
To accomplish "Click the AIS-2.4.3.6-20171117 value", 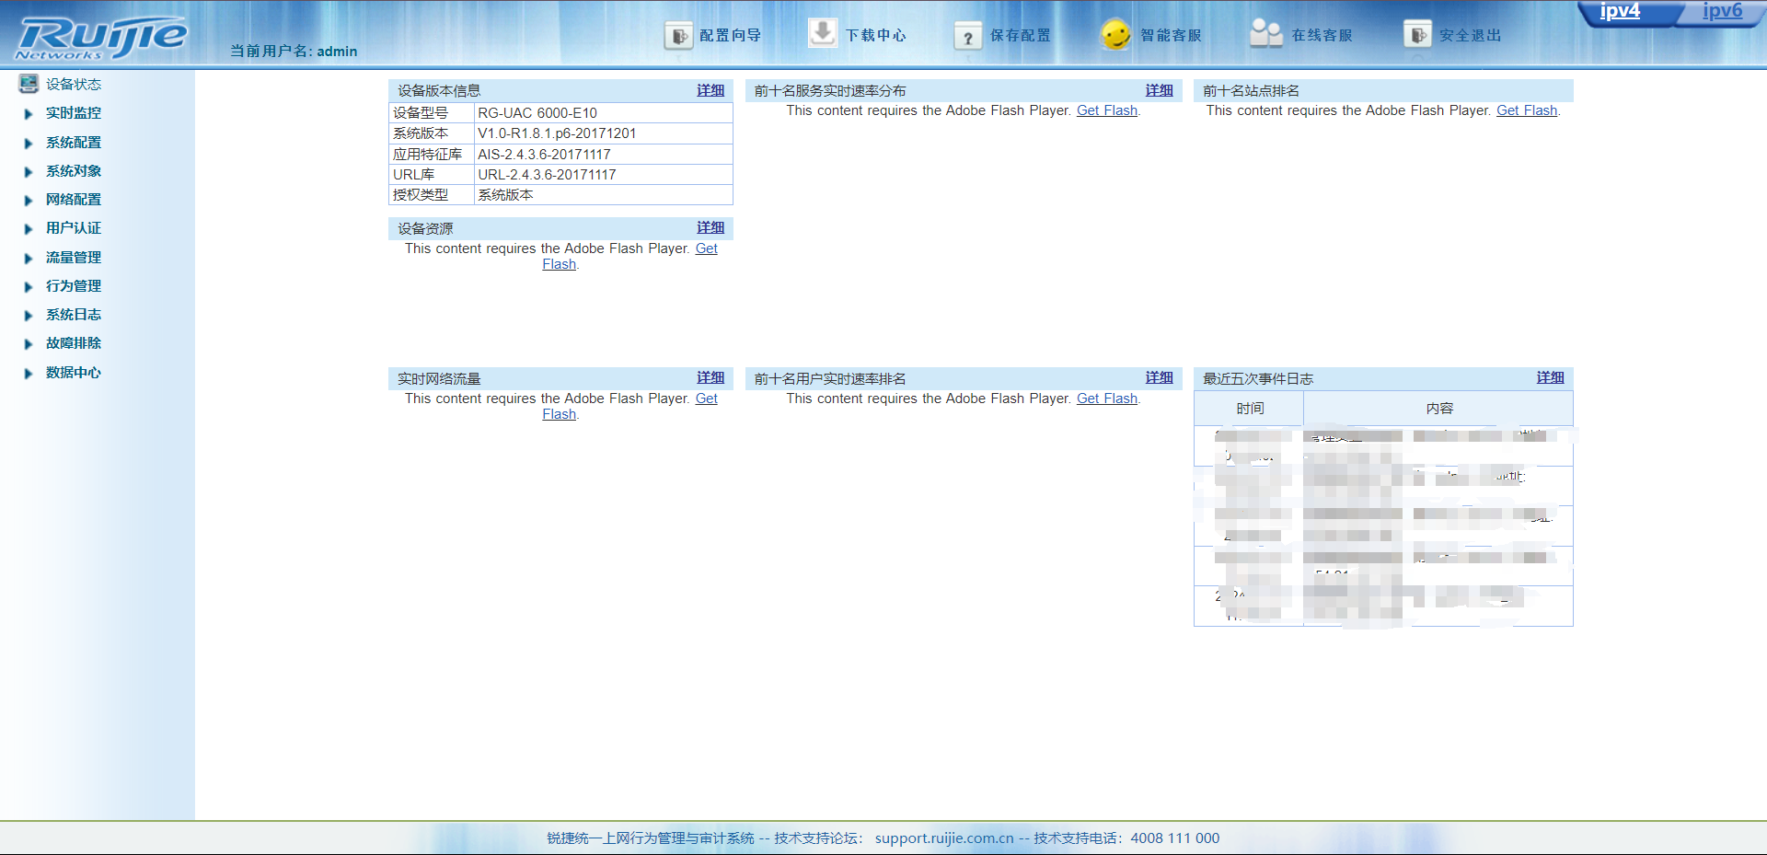I will [x=544, y=155].
